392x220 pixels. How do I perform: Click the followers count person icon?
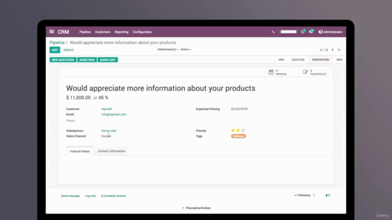[x=328, y=196]
